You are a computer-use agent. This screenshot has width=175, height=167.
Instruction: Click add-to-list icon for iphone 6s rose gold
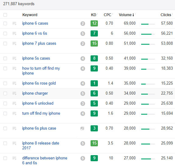(14, 83)
